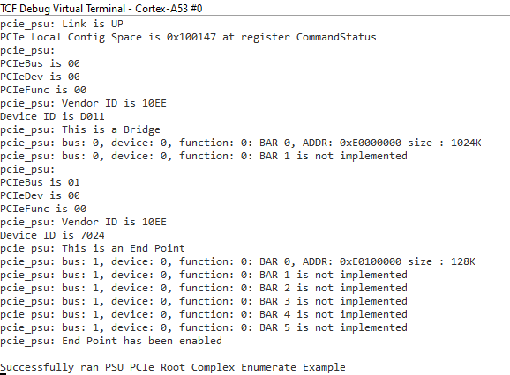Image resolution: width=510 pixels, height=375 pixels.
Task: Click the 0xE0100000 size 128K line
Action: coord(237,261)
